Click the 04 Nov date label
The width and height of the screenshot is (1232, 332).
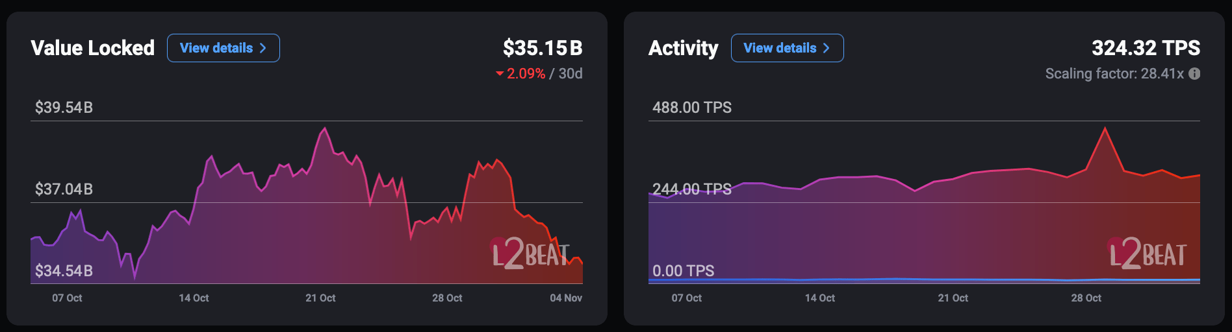[566, 298]
